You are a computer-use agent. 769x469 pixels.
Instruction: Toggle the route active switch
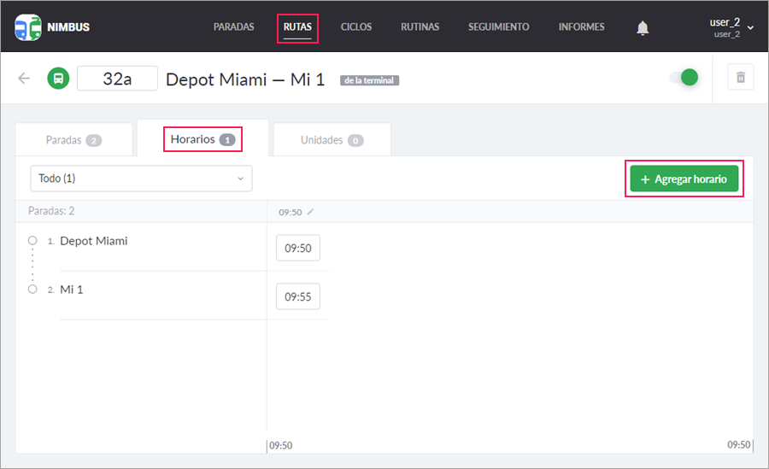click(x=684, y=77)
